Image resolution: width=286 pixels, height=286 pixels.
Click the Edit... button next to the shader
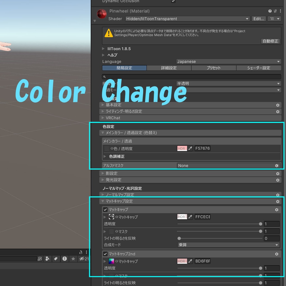(x=259, y=19)
